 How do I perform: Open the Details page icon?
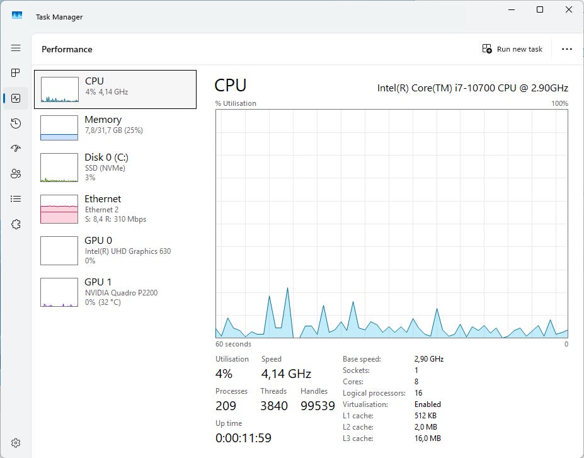[16, 199]
